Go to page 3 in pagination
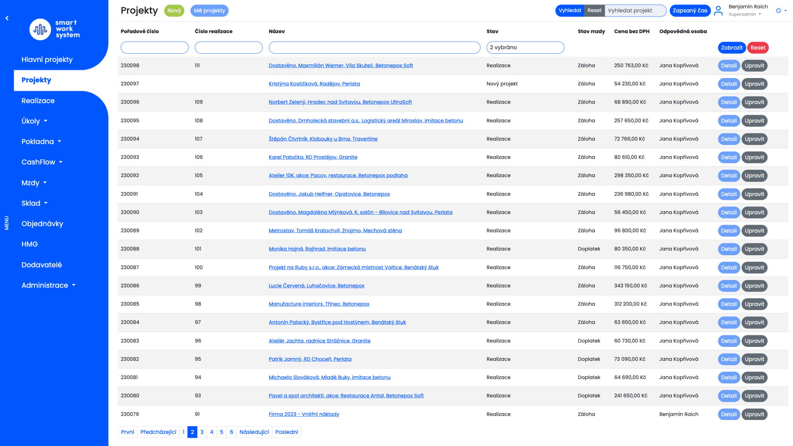Screen dimensions: 793x446 (202, 432)
